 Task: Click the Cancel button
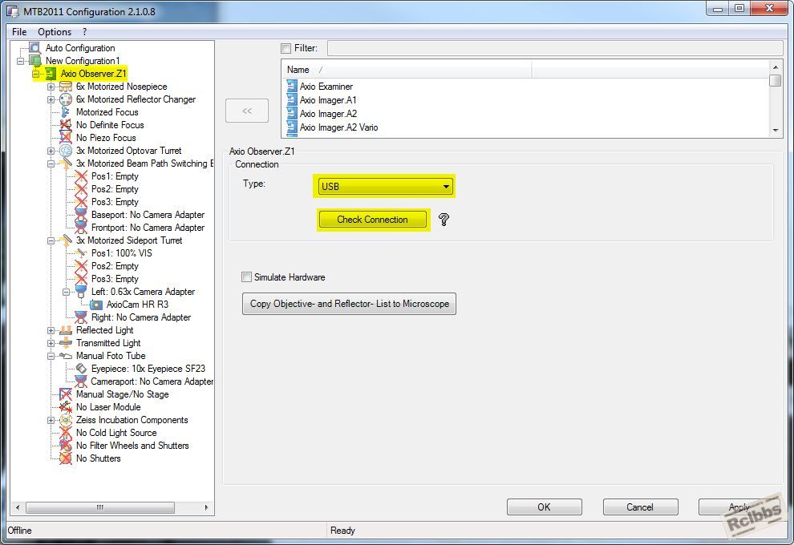[x=640, y=507]
